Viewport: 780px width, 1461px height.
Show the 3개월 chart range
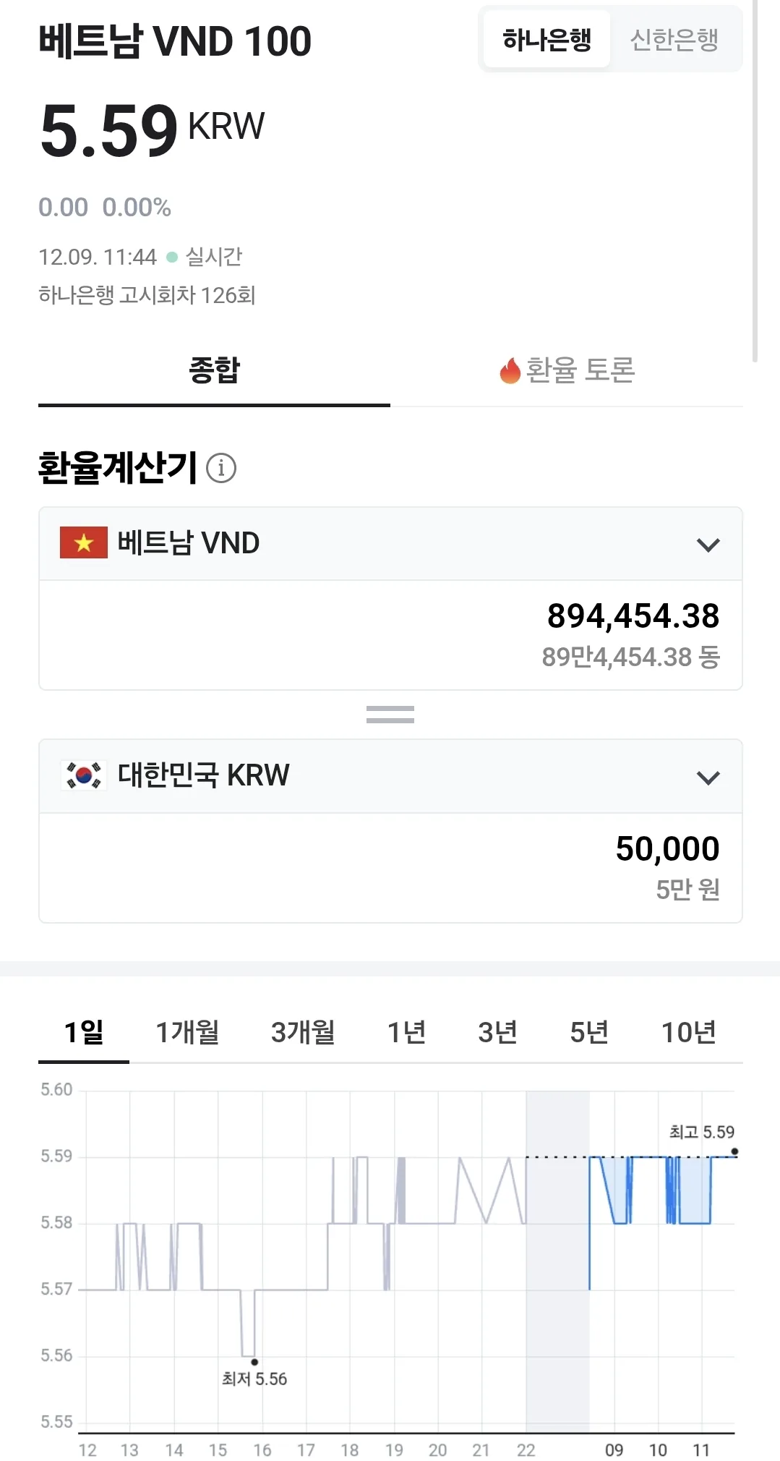303,1032
